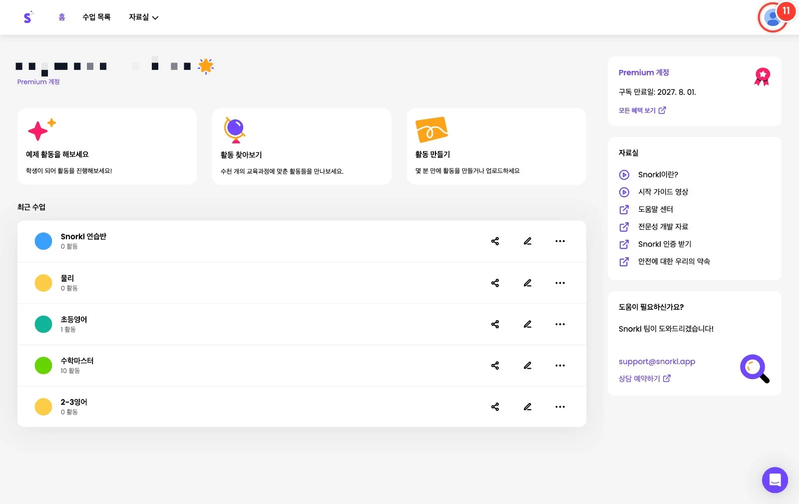Image resolution: width=799 pixels, height=504 pixels.
Task: Click the green circle of 수학마스터
Action: [43, 366]
